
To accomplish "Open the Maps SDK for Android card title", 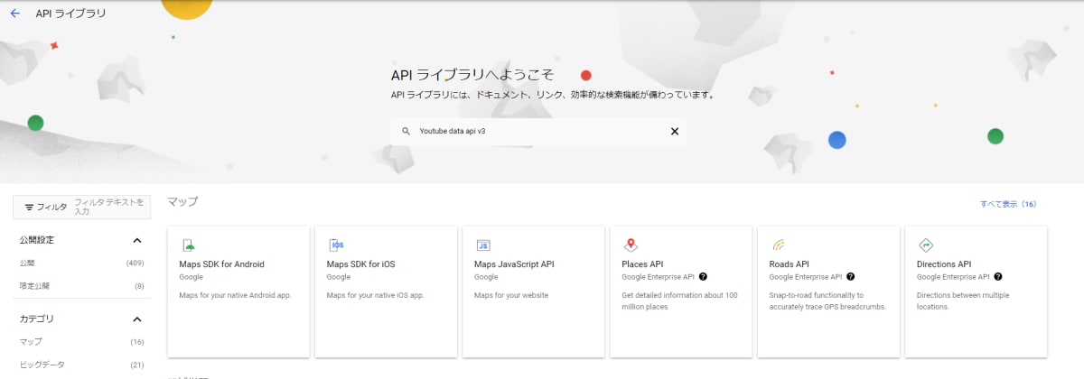I will (x=221, y=264).
